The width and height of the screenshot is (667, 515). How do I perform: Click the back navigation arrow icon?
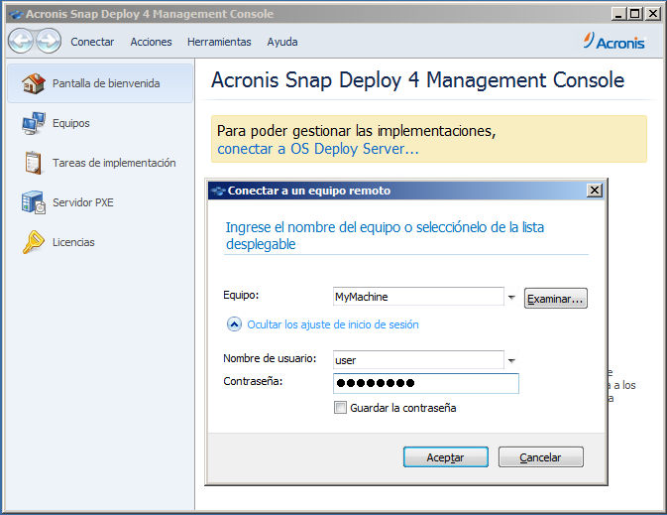click(22, 41)
